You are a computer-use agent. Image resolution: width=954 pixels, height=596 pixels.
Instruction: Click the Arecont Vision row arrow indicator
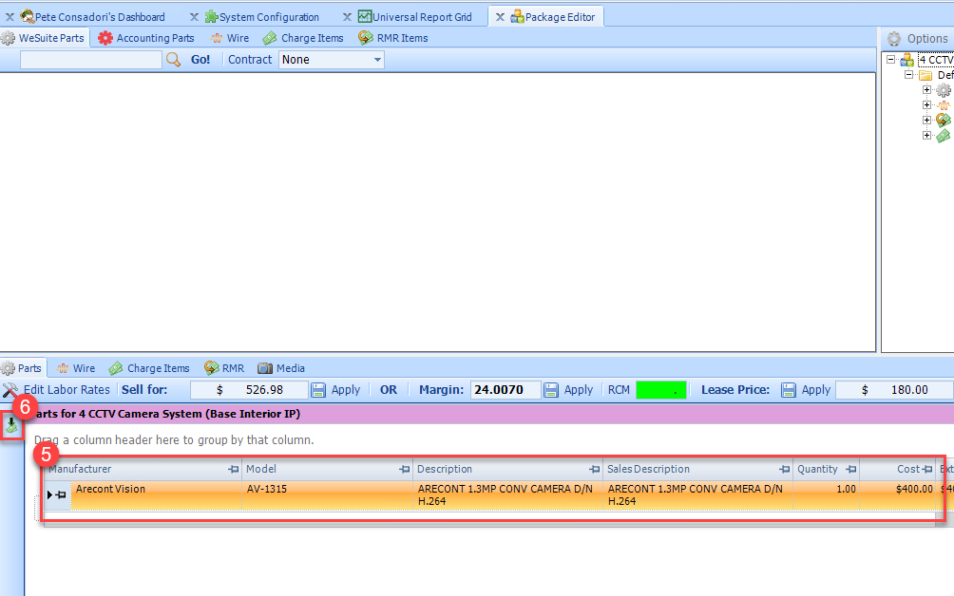pyautogui.click(x=50, y=495)
